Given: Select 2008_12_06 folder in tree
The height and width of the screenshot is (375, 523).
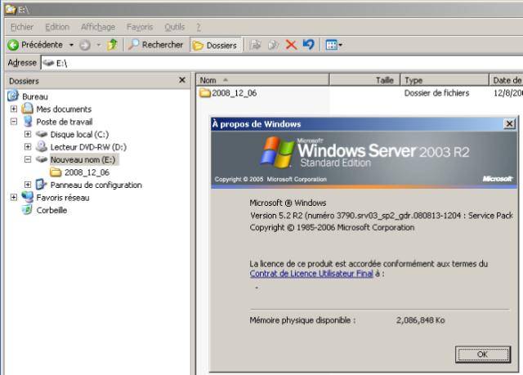Looking at the screenshot, I should pos(87,172).
